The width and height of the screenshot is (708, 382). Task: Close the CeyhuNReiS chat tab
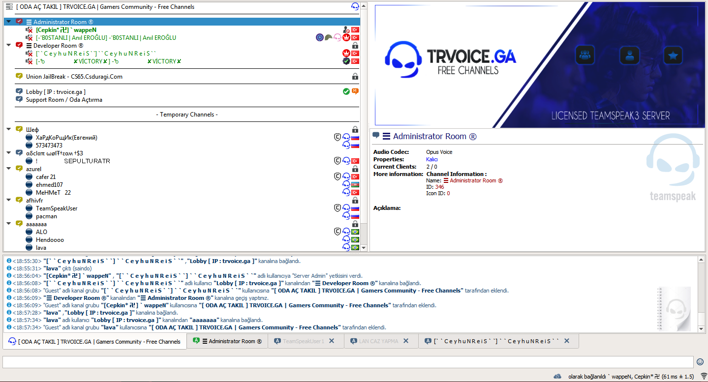(x=567, y=341)
